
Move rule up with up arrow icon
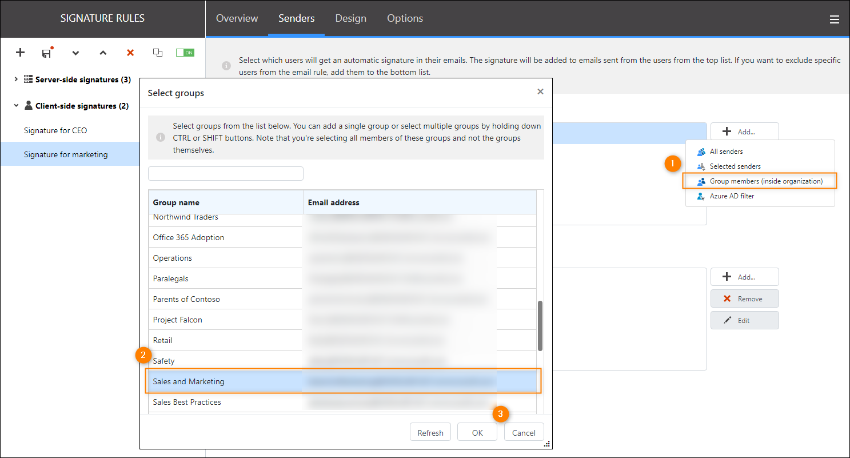[103, 53]
